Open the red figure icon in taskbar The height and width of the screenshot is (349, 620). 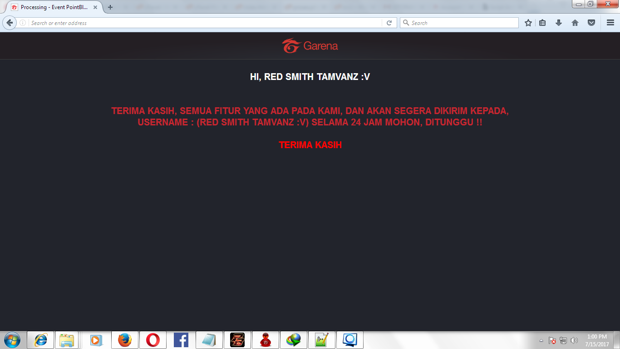point(266,340)
